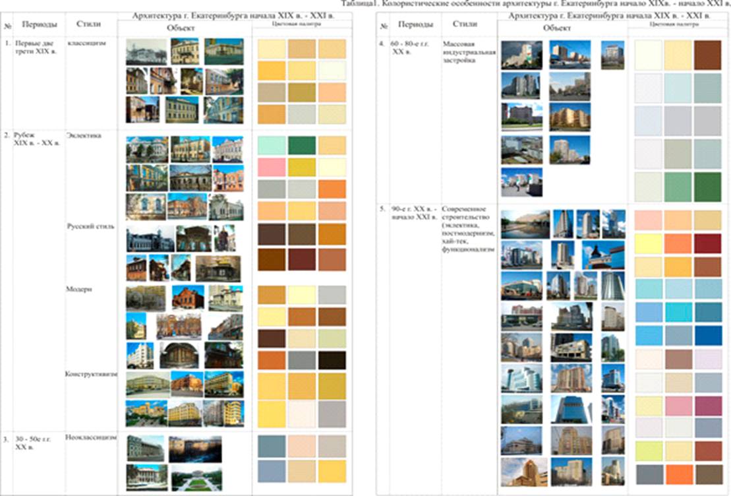Select the Русский стиль style label
Viewport: 731px width, 496px height.
coord(91,226)
